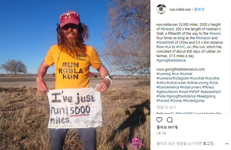
Task: Open the #Amazon hashtag
Action: coord(203,38)
